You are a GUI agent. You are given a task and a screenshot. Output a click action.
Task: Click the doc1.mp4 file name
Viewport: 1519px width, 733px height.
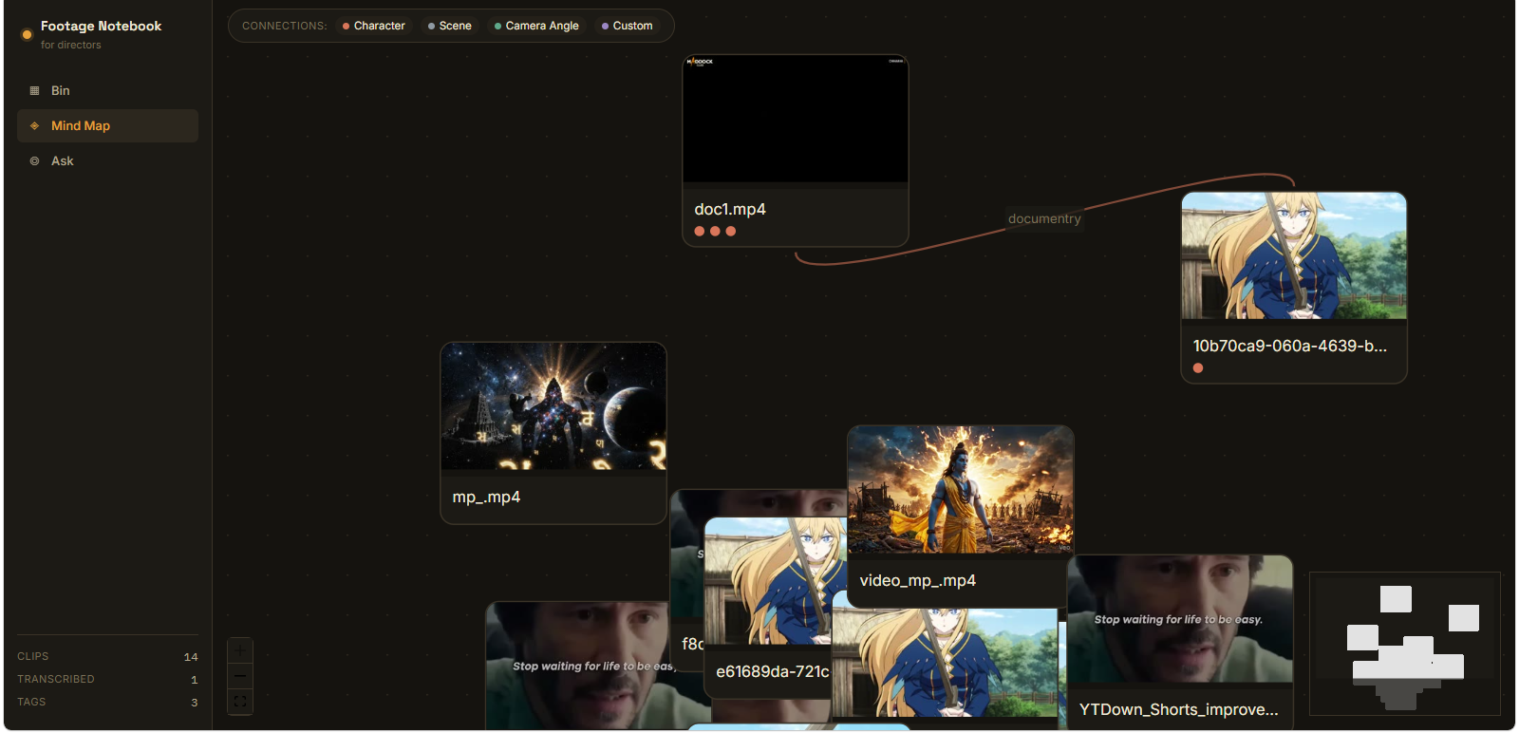point(730,209)
